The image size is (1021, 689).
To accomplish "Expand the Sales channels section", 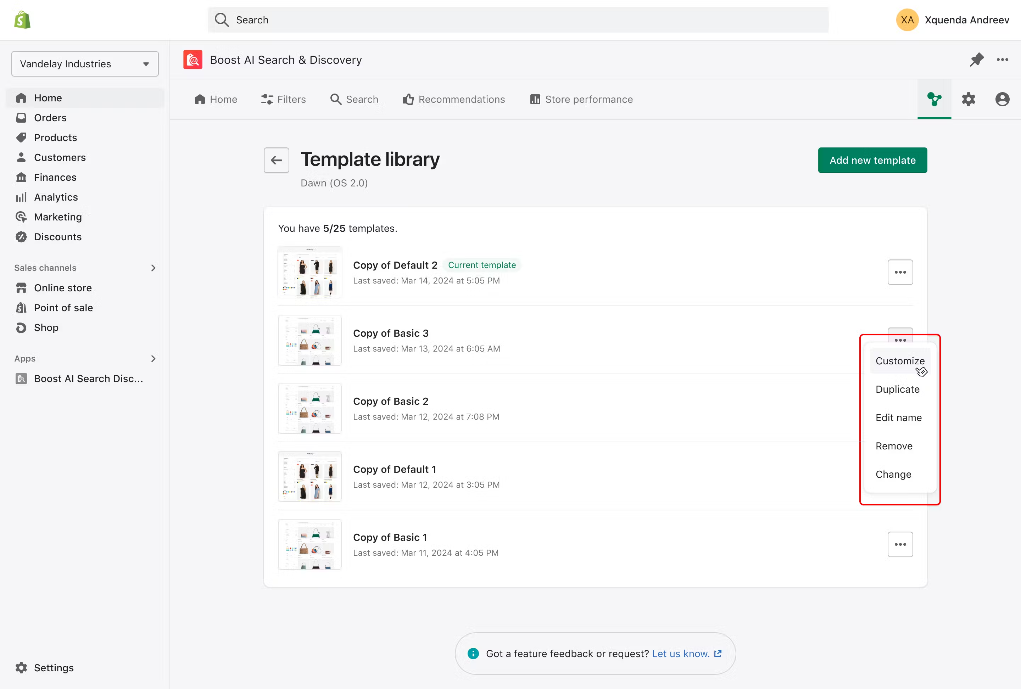I will tap(153, 268).
